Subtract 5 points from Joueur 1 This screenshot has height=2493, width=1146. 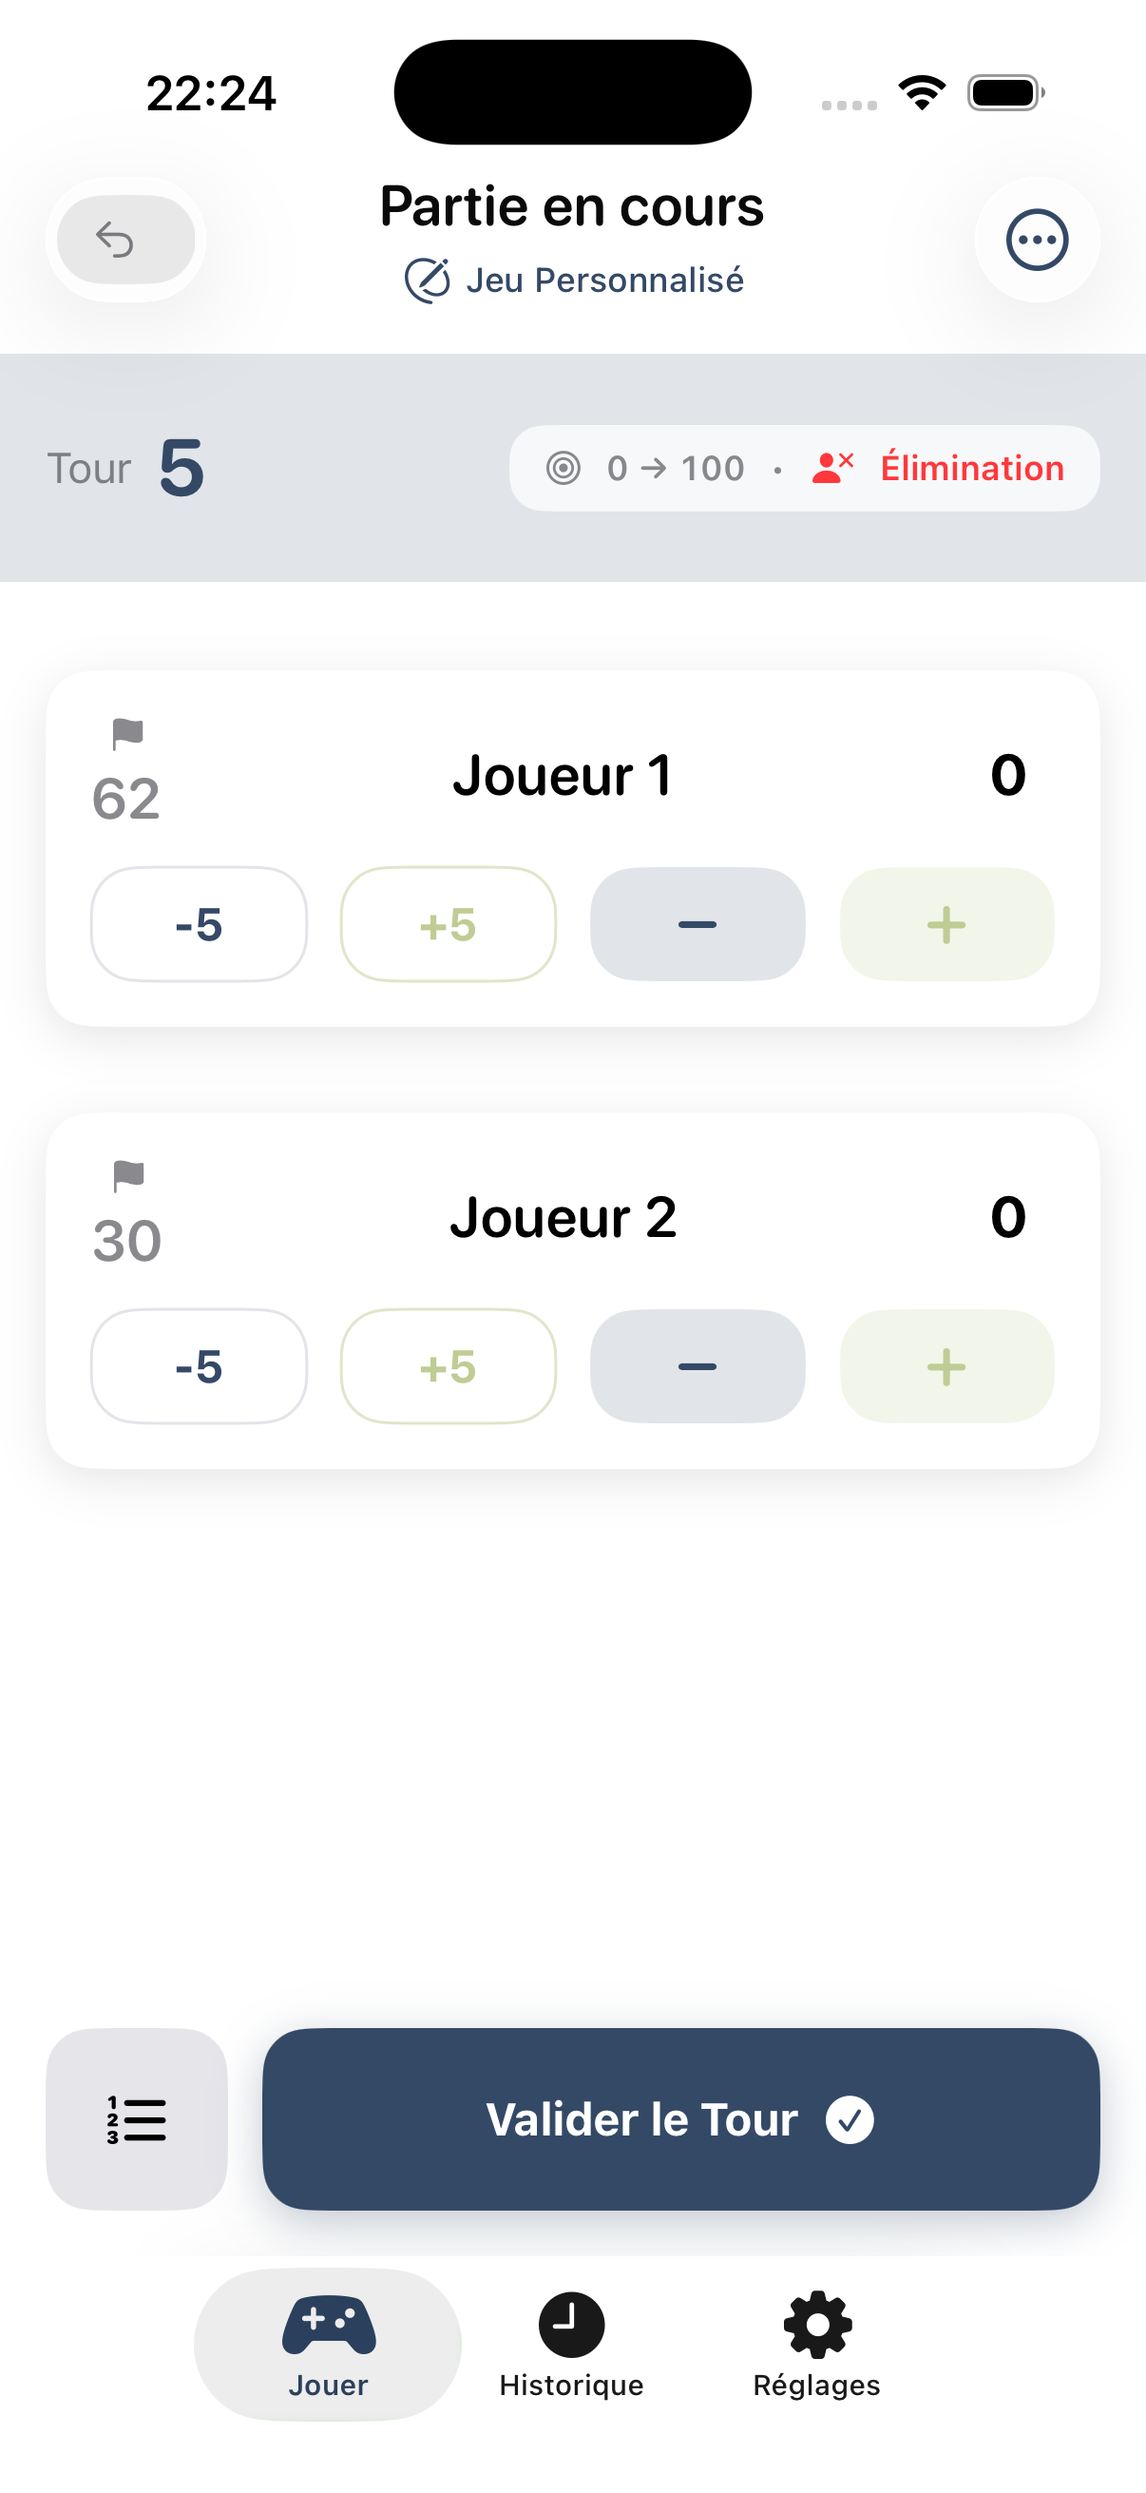click(x=199, y=924)
